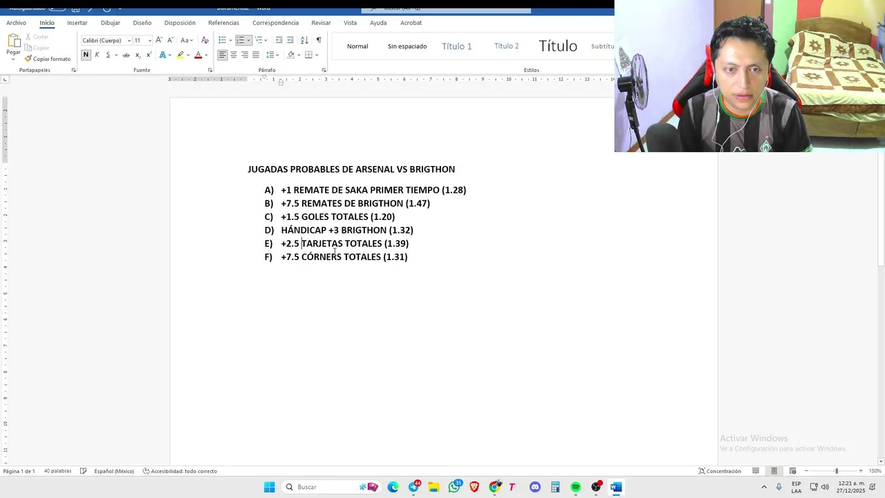This screenshot has height=498, width=885.
Task: Toggle underline (S) formatting
Action: click(108, 55)
